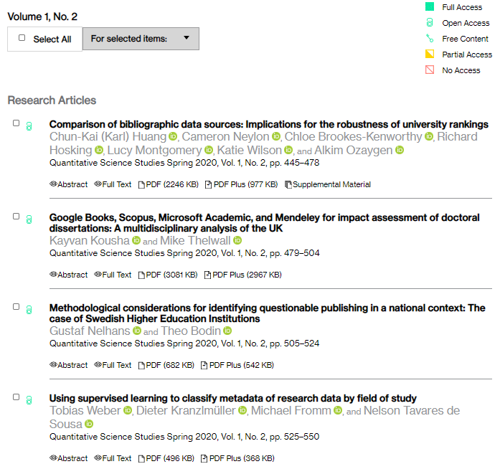
Task: Open the PDF Plus (2967 KB) link
Action: [242, 275]
